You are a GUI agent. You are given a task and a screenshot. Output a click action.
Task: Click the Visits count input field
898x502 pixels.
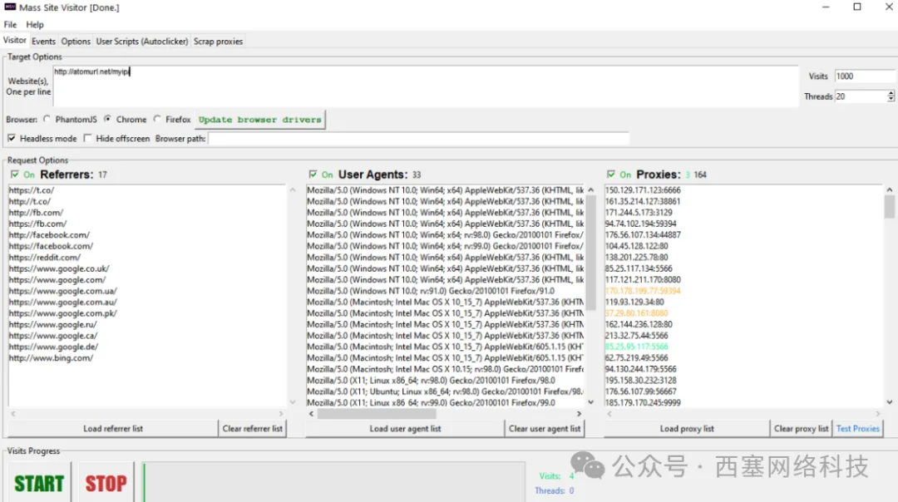(865, 76)
